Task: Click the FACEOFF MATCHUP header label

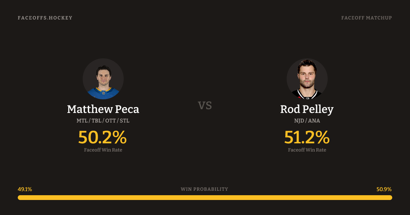Action: click(366, 18)
